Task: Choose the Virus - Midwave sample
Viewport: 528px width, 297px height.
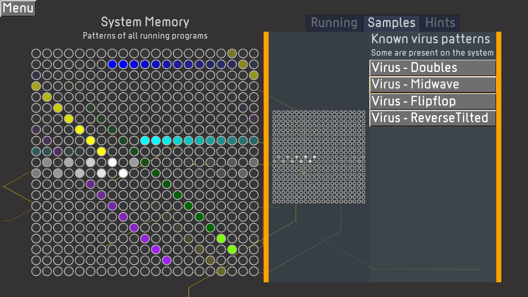Action: pyautogui.click(x=433, y=85)
